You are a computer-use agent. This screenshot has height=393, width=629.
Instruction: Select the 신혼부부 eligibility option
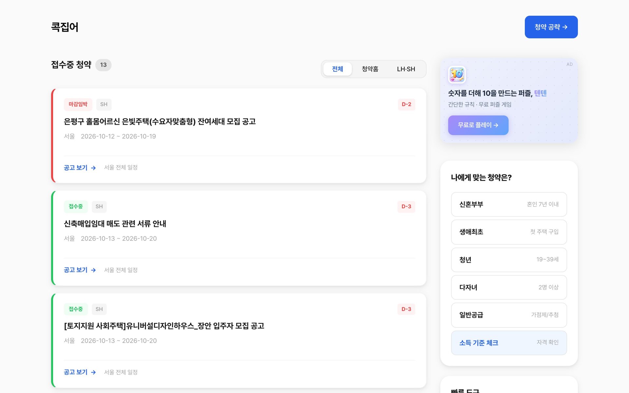click(x=509, y=204)
